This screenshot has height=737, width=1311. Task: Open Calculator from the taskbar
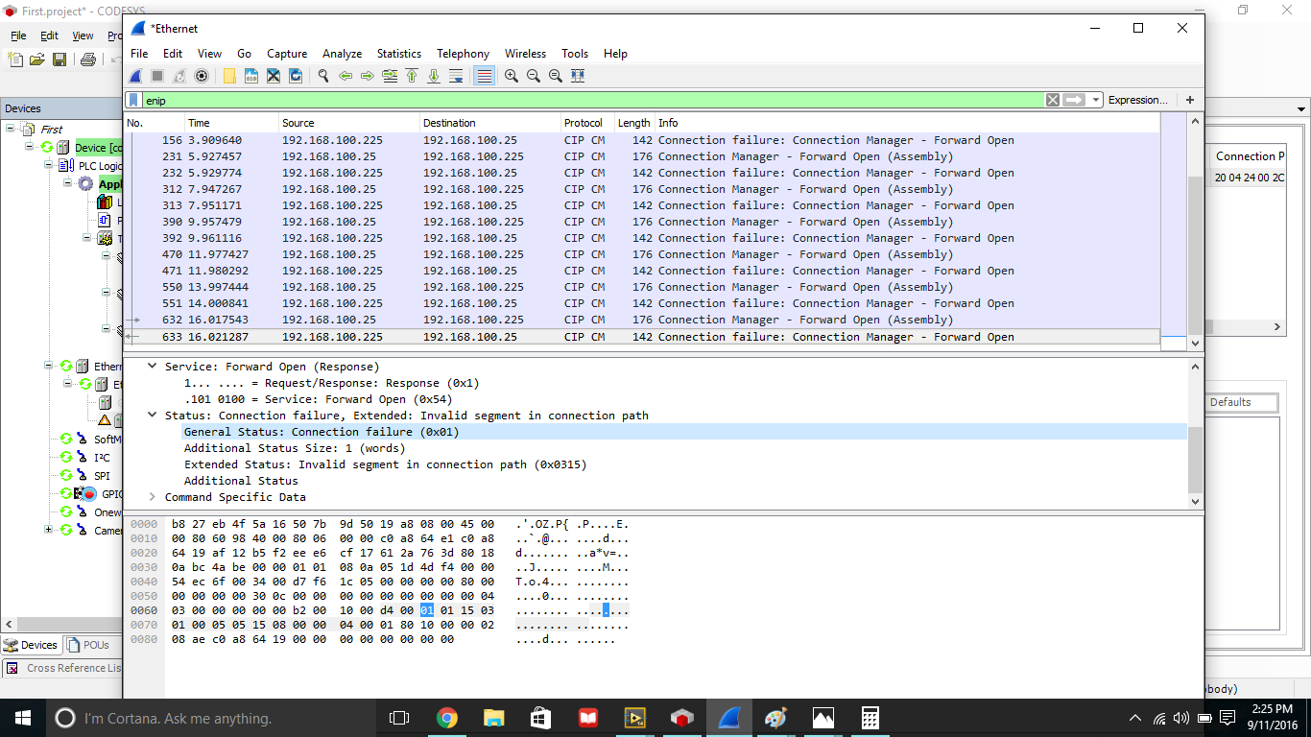click(870, 718)
